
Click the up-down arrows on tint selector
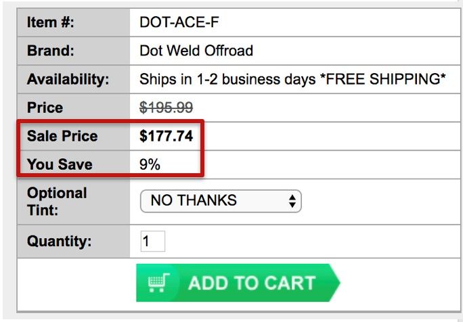tap(292, 201)
